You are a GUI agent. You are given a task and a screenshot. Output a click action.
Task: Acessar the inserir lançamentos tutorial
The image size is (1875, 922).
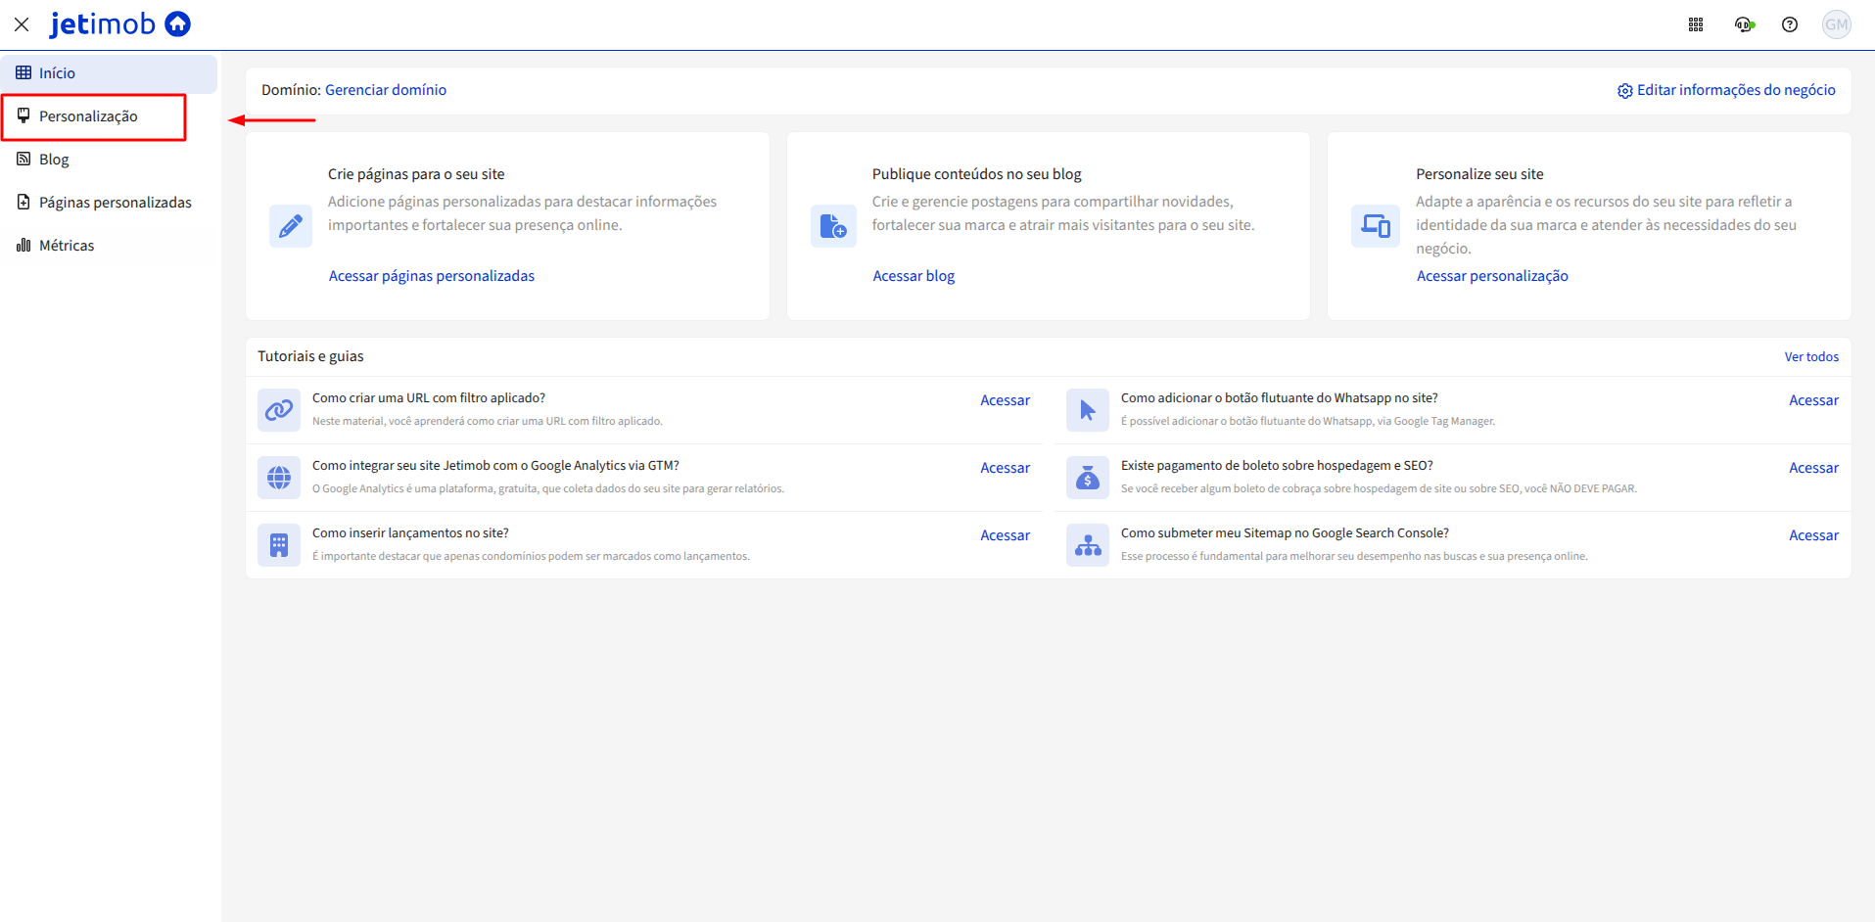tap(1006, 535)
